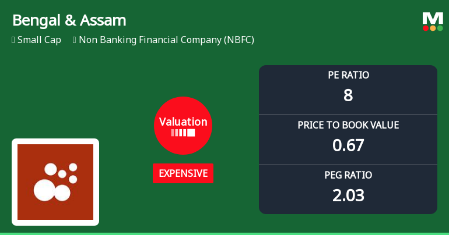Select the PE RATIO heading
Viewport: 449px width, 235px height.
tap(348, 75)
